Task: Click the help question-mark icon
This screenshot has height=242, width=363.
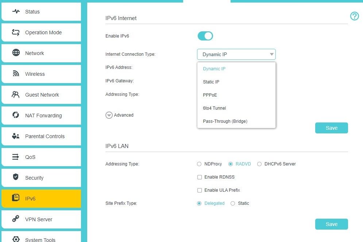Action: tap(354, 16)
